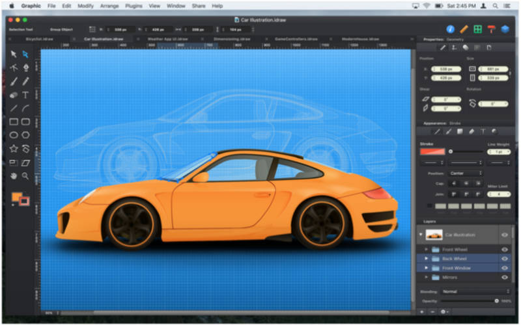
Task: Open the text T appearance tab
Action: (x=483, y=132)
